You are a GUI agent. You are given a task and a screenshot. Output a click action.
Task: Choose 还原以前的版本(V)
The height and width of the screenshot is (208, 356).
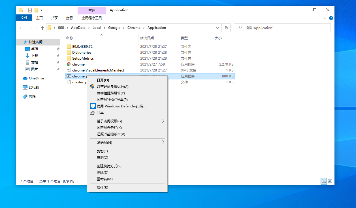127,134
